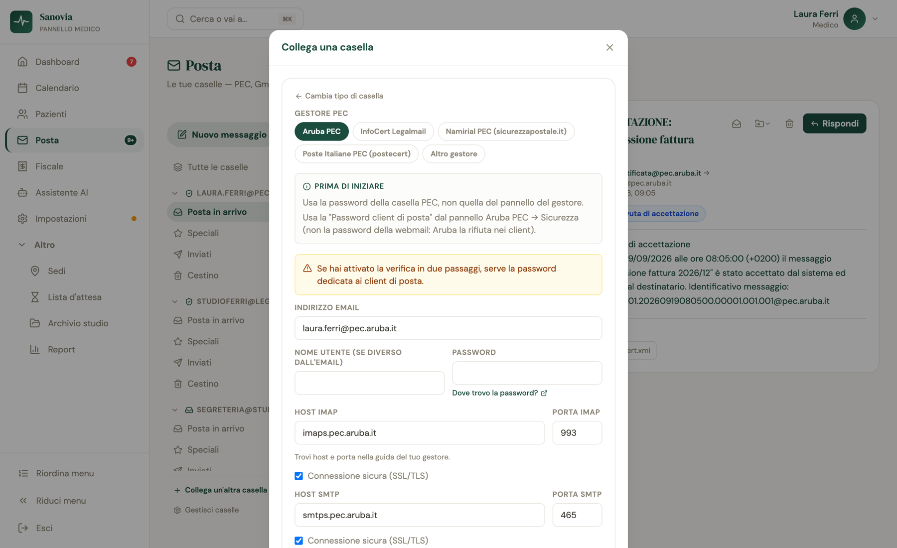Click the Posta badge showing 9+
Viewport: 897px width, 548px height.
(130, 140)
